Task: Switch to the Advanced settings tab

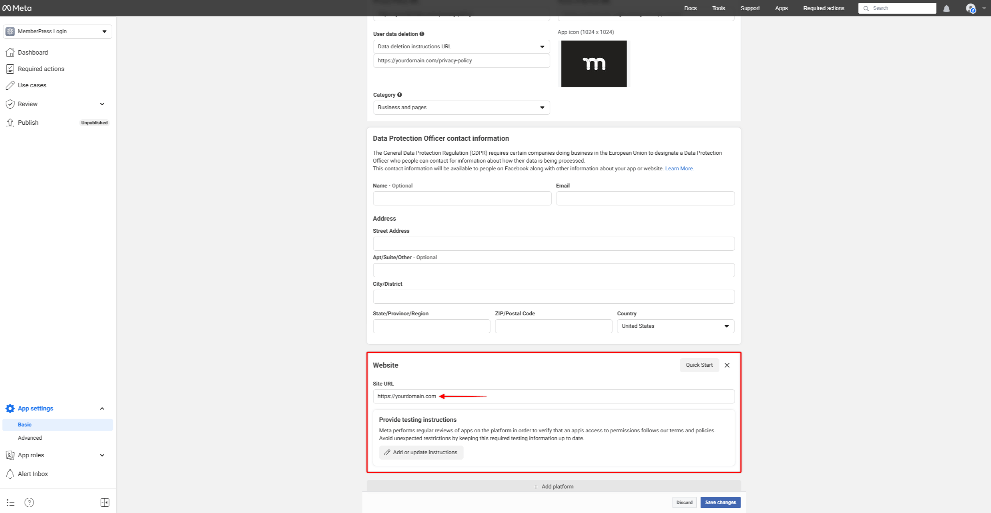Action: tap(30, 438)
